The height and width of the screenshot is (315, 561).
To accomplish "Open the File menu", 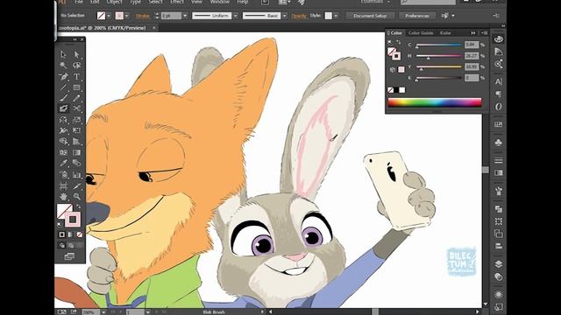I will [78, 2].
